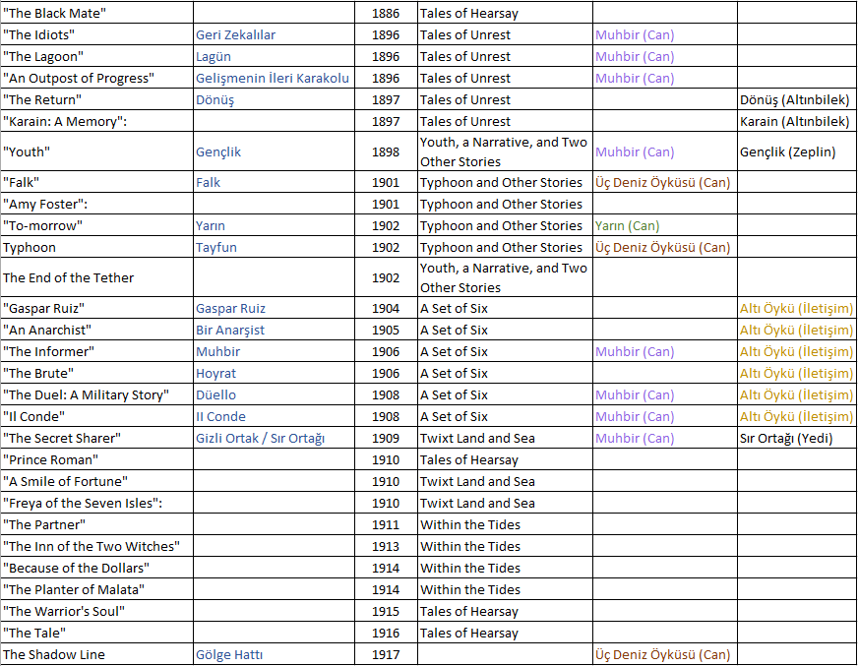The image size is (858, 666).
Task: Select the "Gelişmenin İleri Karakolu" cell
Action: [x=272, y=78]
